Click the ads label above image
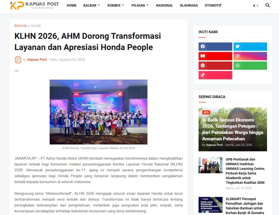Screen dimensions: 279x215 (16, 71)
